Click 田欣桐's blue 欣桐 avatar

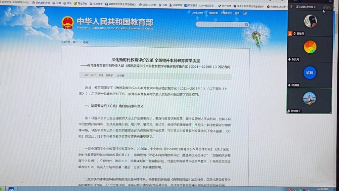[310, 72]
